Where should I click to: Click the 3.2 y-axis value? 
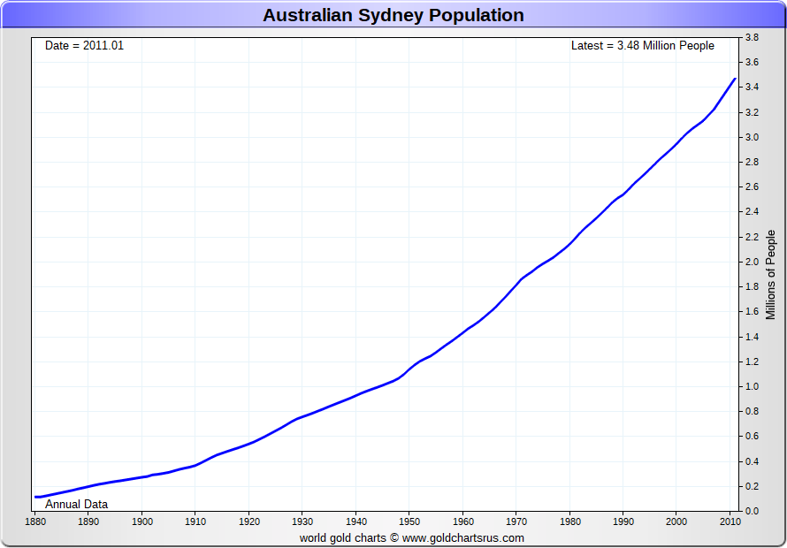click(752, 112)
